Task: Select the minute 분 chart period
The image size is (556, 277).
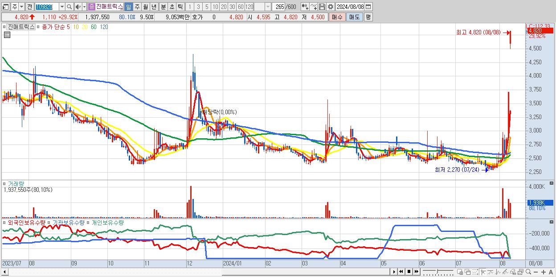Action: click(x=163, y=7)
